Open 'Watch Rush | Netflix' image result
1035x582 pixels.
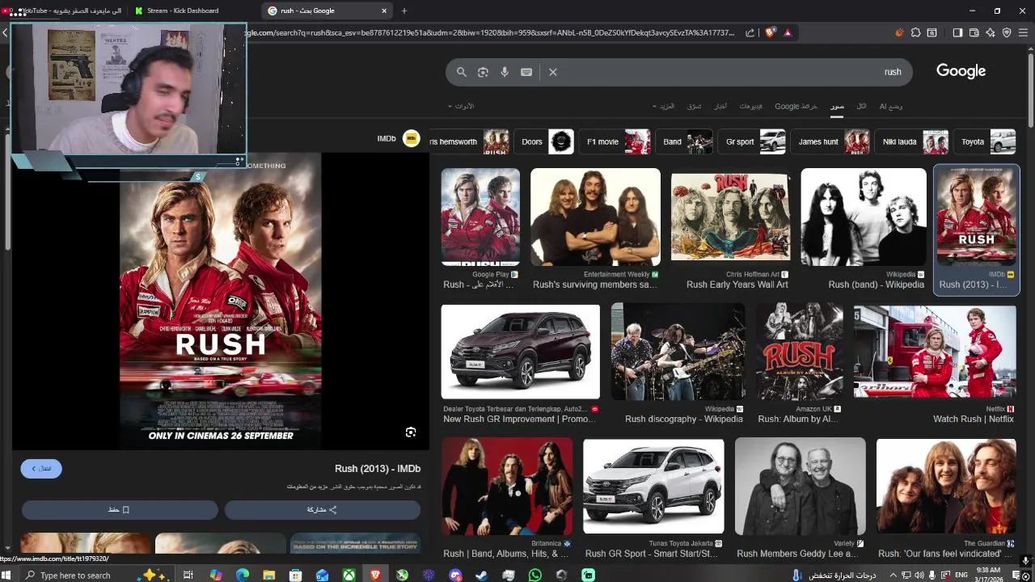click(935, 352)
